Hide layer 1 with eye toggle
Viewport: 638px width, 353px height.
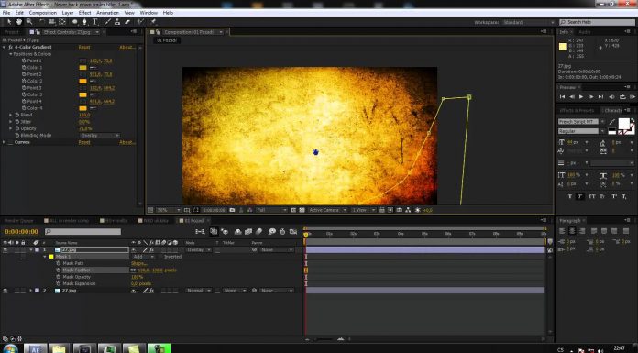5,250
